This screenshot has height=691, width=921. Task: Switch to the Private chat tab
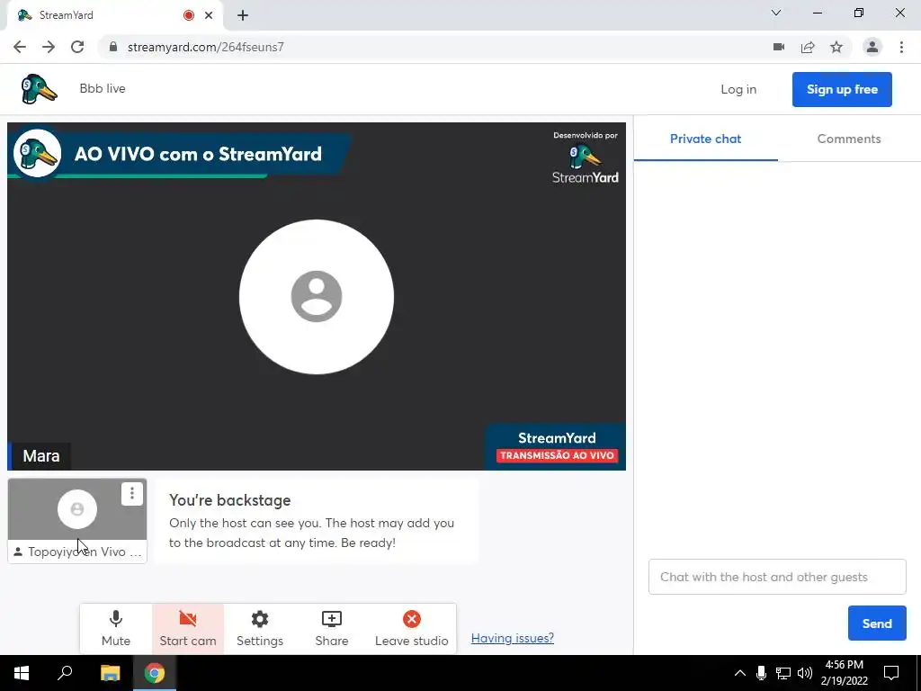tap(705, 139)
